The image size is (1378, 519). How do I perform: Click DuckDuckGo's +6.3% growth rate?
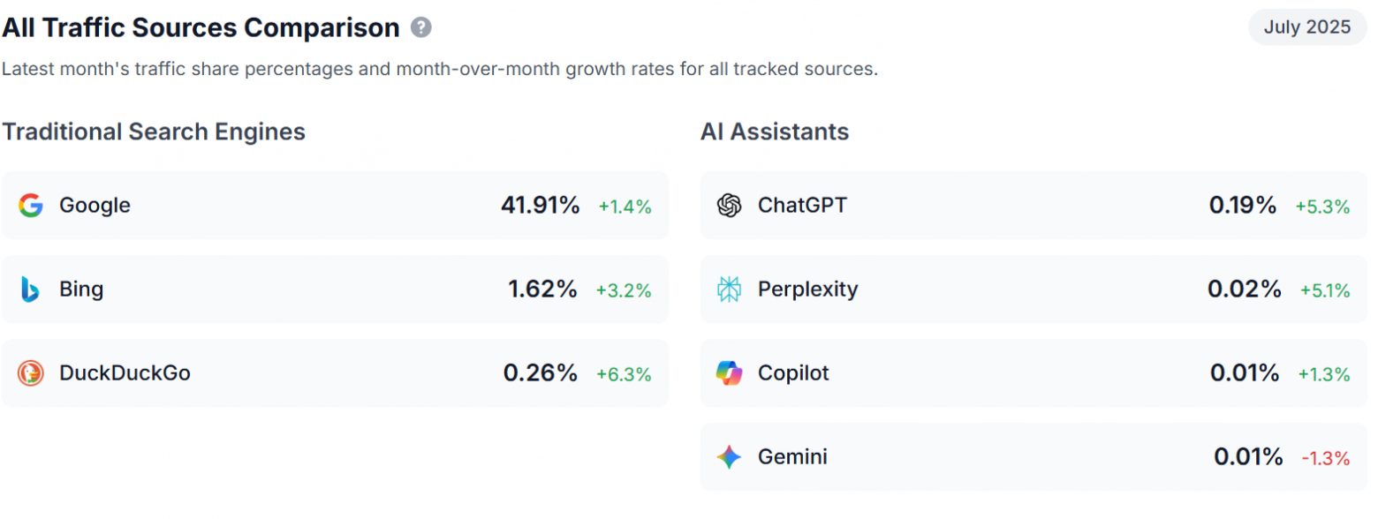(x=624, y=374)
